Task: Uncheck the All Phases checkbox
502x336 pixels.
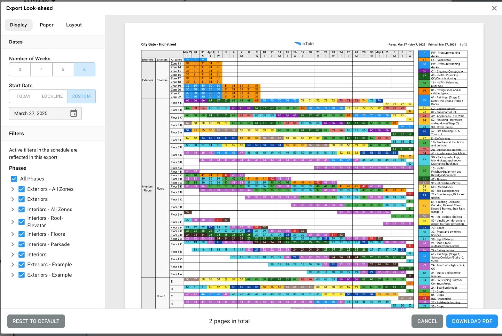Action: pyautogui.click(x=14, y=179)
